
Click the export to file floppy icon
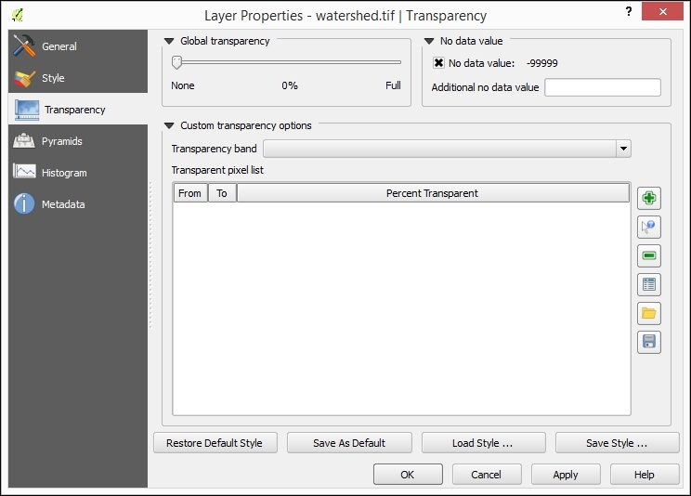coord(648,342)
